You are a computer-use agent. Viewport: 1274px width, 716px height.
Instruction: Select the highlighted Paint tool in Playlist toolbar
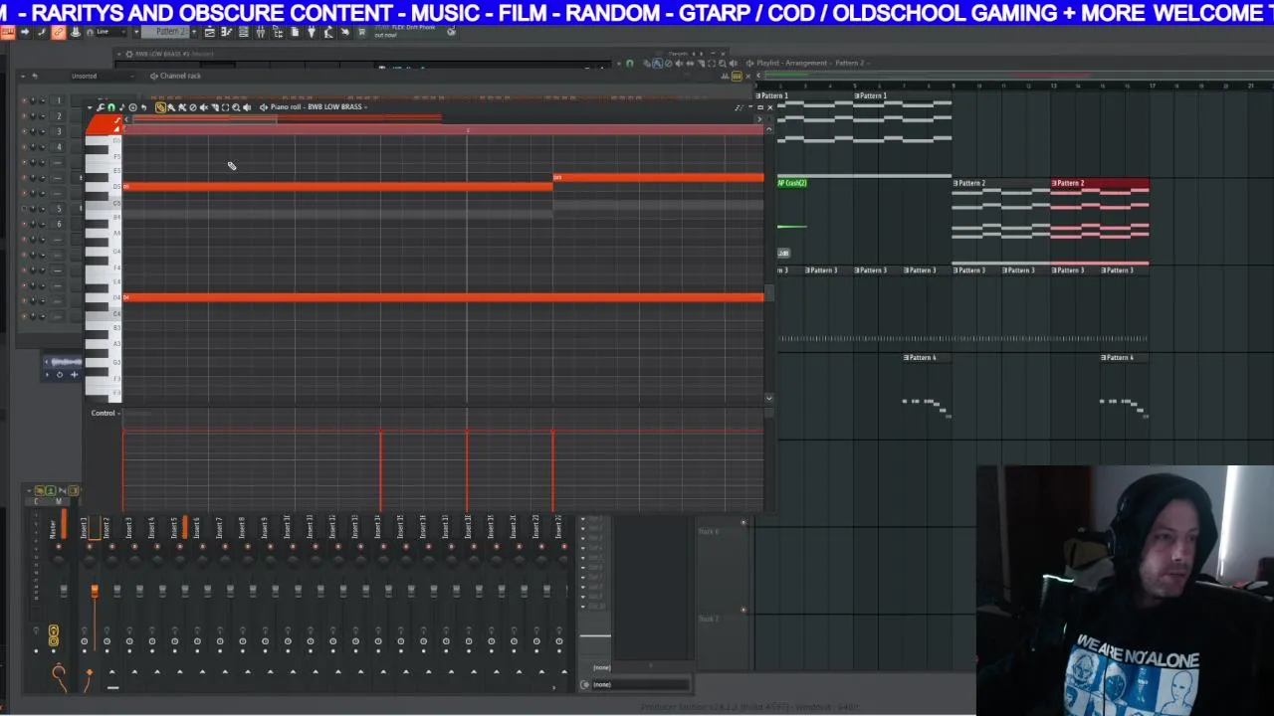pos(657,63)
